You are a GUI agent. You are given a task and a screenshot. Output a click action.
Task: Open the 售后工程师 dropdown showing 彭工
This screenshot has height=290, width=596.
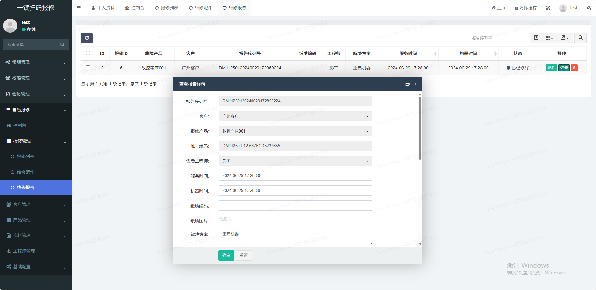tap(295, 161)
